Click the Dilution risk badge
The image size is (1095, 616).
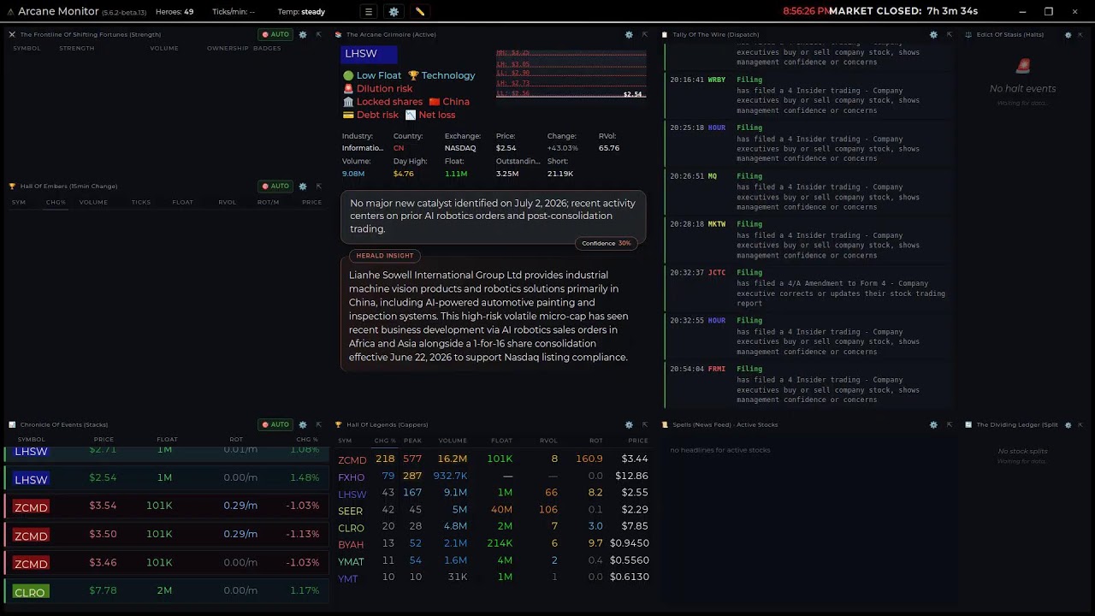click(x=377, y=88)
